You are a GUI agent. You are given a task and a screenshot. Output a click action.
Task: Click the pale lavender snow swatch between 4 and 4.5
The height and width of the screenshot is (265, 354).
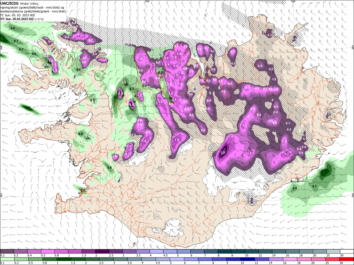(157, 251)
